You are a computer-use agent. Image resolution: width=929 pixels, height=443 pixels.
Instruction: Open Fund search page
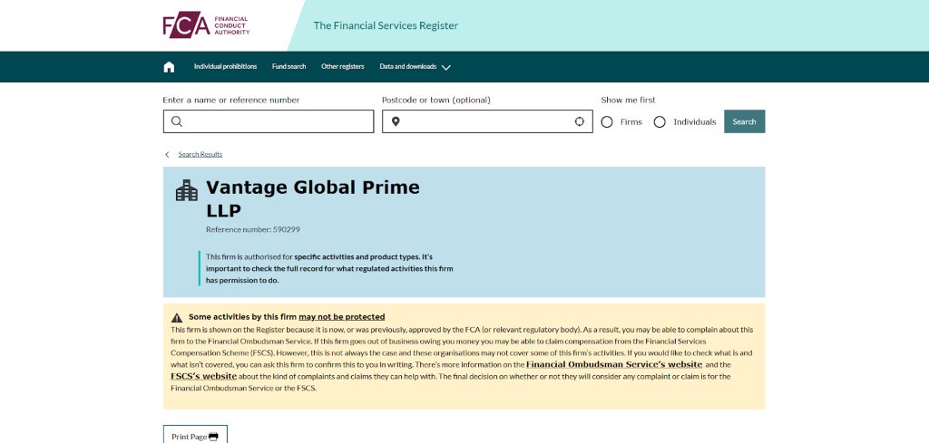(x=289, y=67)
